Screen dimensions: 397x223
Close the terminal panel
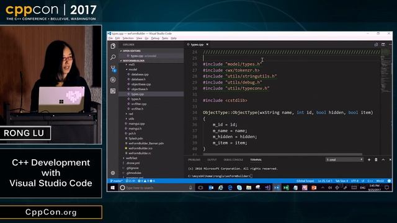pyautogui.click(x=390, y=160)
